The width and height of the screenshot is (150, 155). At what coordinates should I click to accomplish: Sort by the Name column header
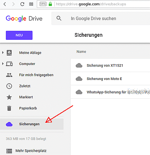[x=81, y=52]
